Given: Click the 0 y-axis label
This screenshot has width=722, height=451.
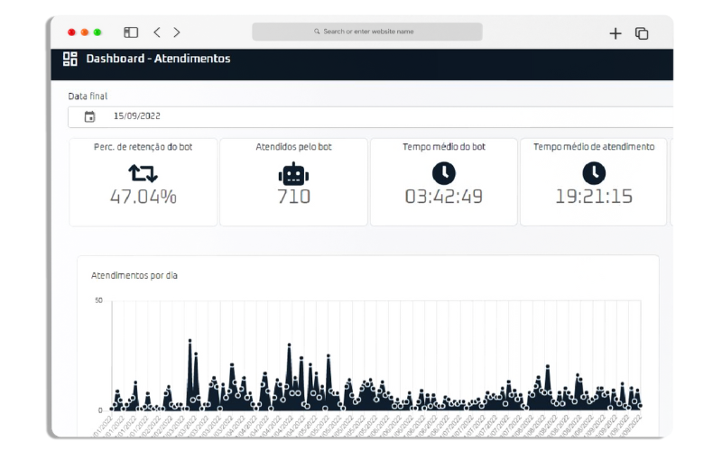Looking at the screenshot, I should click(100, 410).
